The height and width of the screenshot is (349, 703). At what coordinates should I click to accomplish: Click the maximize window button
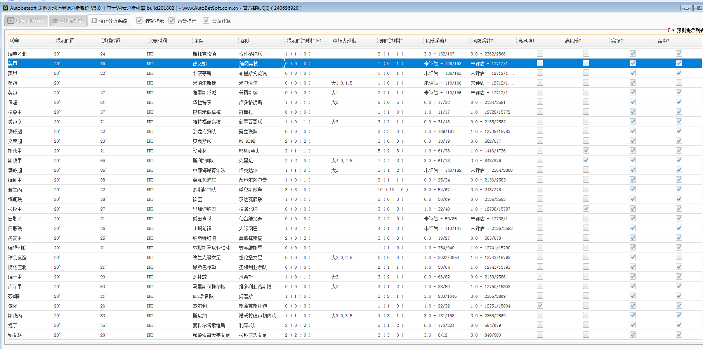[x=700, y=8]
